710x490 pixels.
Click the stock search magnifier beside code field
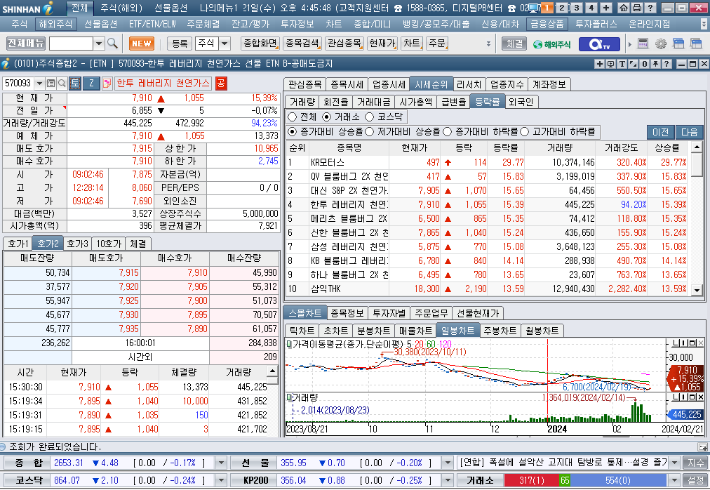pos(62,84)
